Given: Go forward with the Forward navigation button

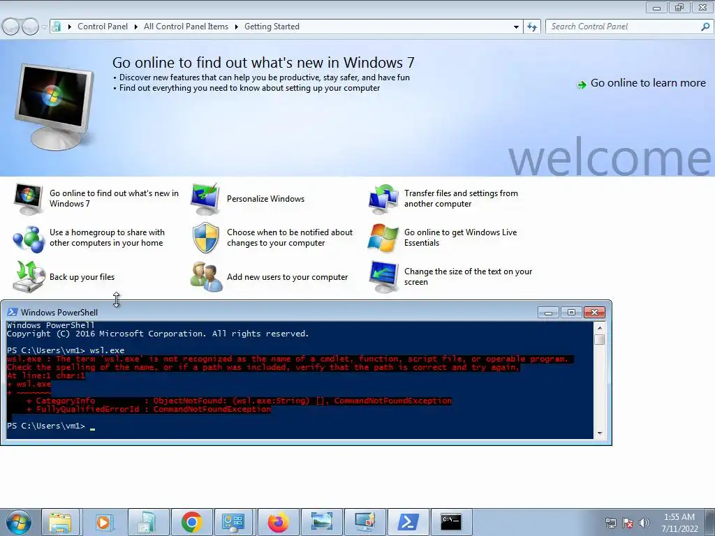Looking at the screenshot, I should (x=30, y=27).
